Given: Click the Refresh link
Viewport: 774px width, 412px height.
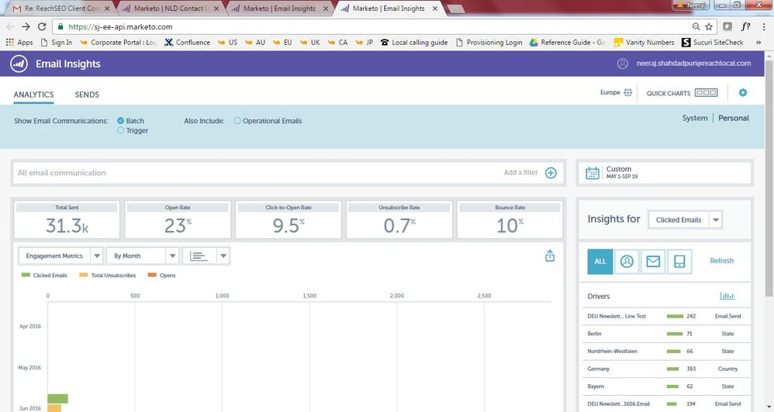Looking at the screenshot, I should pos(721,261).
